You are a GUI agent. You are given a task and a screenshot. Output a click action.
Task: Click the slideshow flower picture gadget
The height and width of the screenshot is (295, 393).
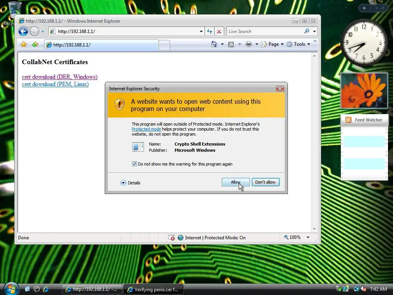point(364,91)
